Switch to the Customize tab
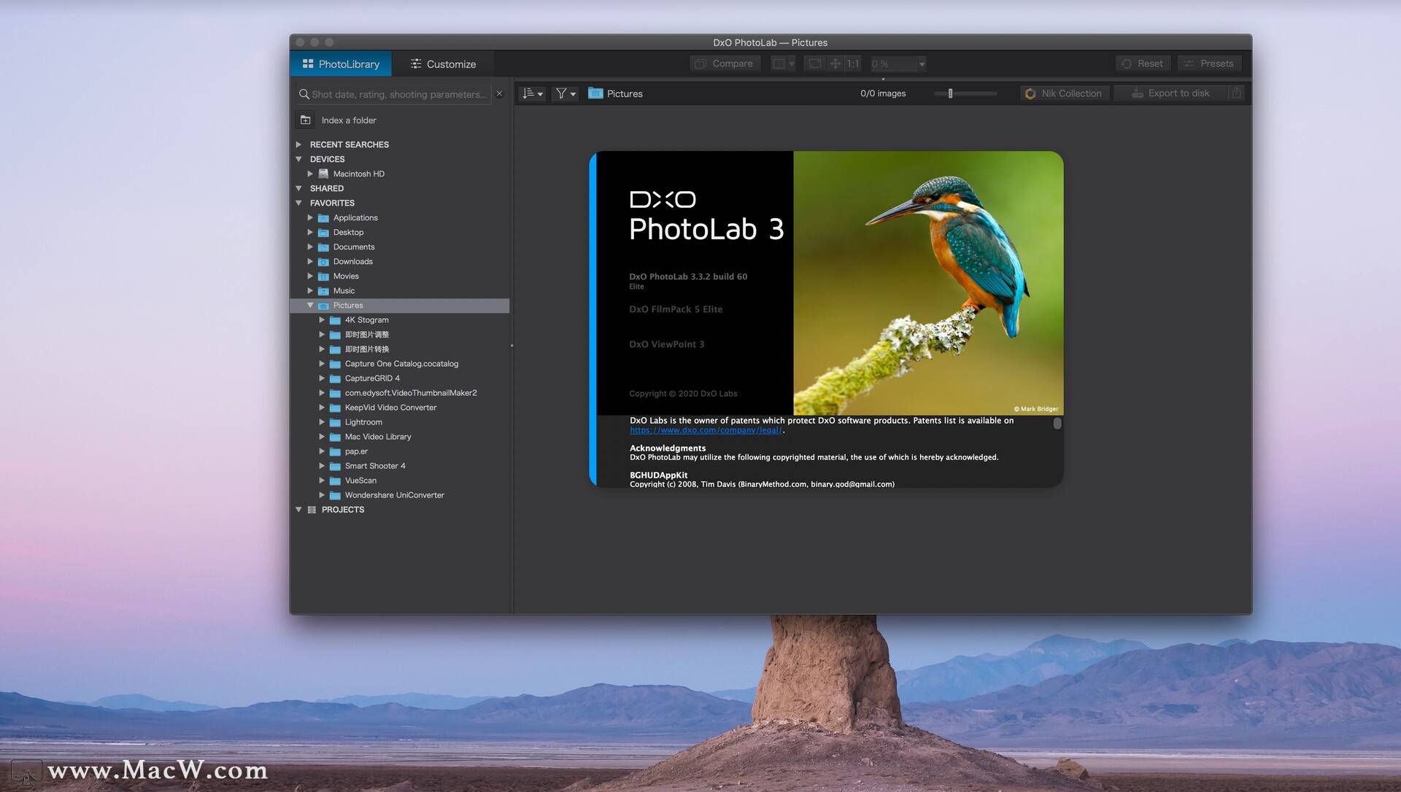1401x792 pixels. (443, 64)
